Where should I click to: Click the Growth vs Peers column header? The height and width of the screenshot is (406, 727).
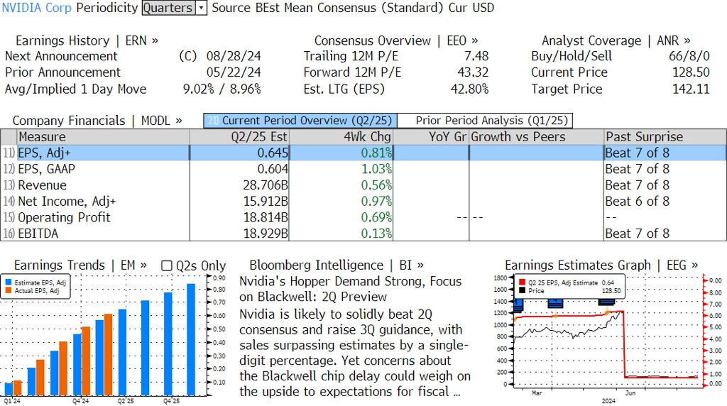[537, 137]
